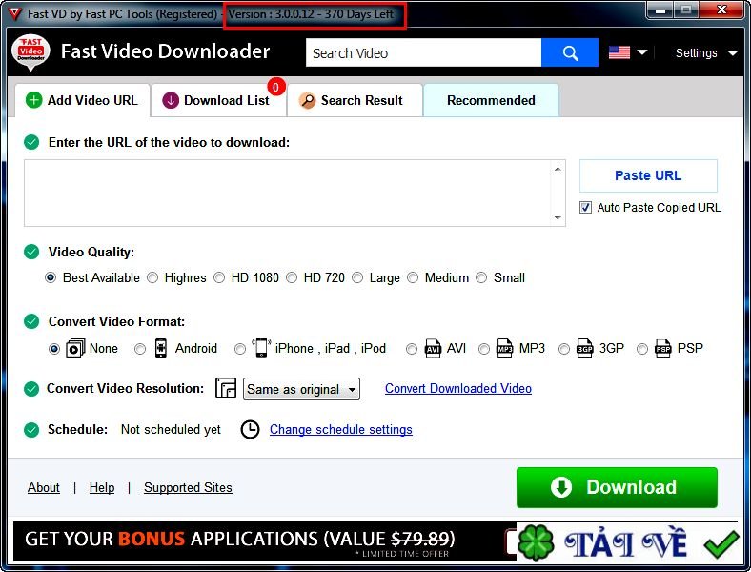Open the Recommended tab
Viewport: 751px width, 572px height.
click(491, 101)
